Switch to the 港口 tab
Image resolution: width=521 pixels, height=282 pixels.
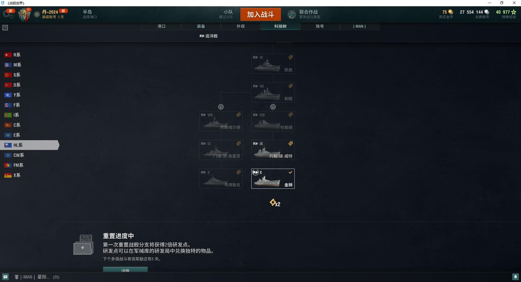pos(161,26)
